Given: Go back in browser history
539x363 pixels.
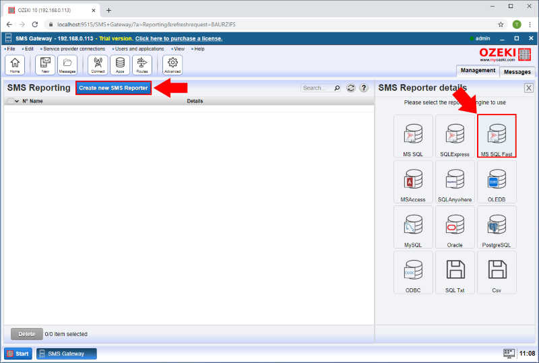Looking at the screenshot, I should point(9,24).
